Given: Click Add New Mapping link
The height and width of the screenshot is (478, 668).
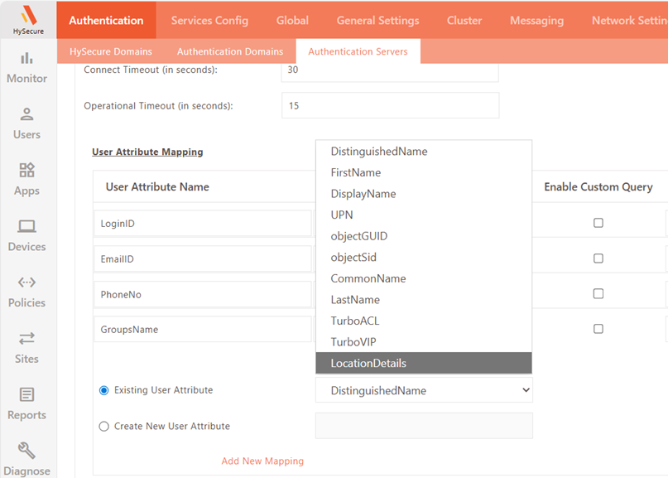Looking at the screenshot, I should (262, 461).
